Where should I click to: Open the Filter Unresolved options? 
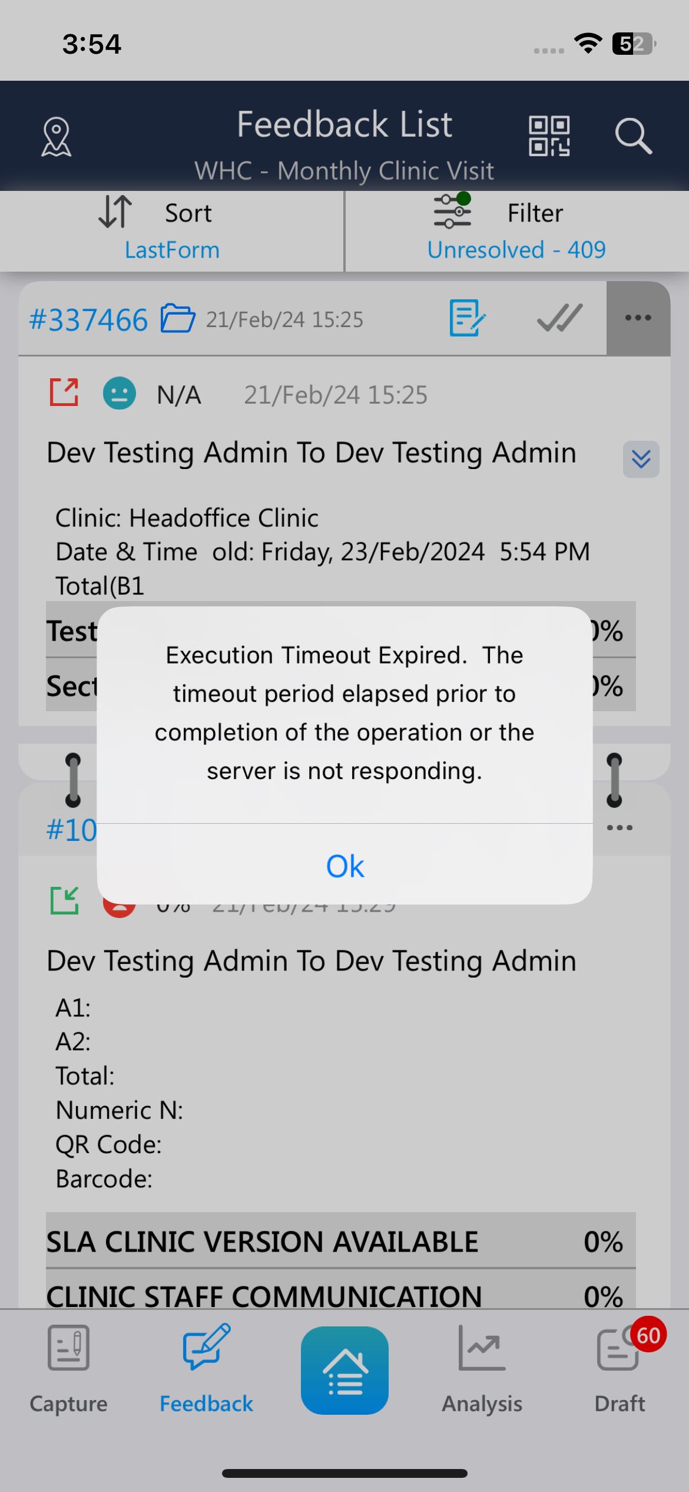(x=516, y=231)
